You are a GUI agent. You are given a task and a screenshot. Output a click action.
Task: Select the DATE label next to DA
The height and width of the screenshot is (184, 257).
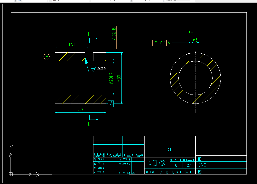coord(125,172)
